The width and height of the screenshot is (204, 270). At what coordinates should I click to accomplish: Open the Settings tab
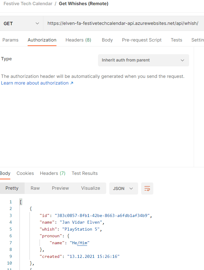(198, 40)
